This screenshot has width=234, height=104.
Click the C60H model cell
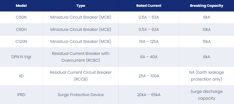tap(21, 30)
